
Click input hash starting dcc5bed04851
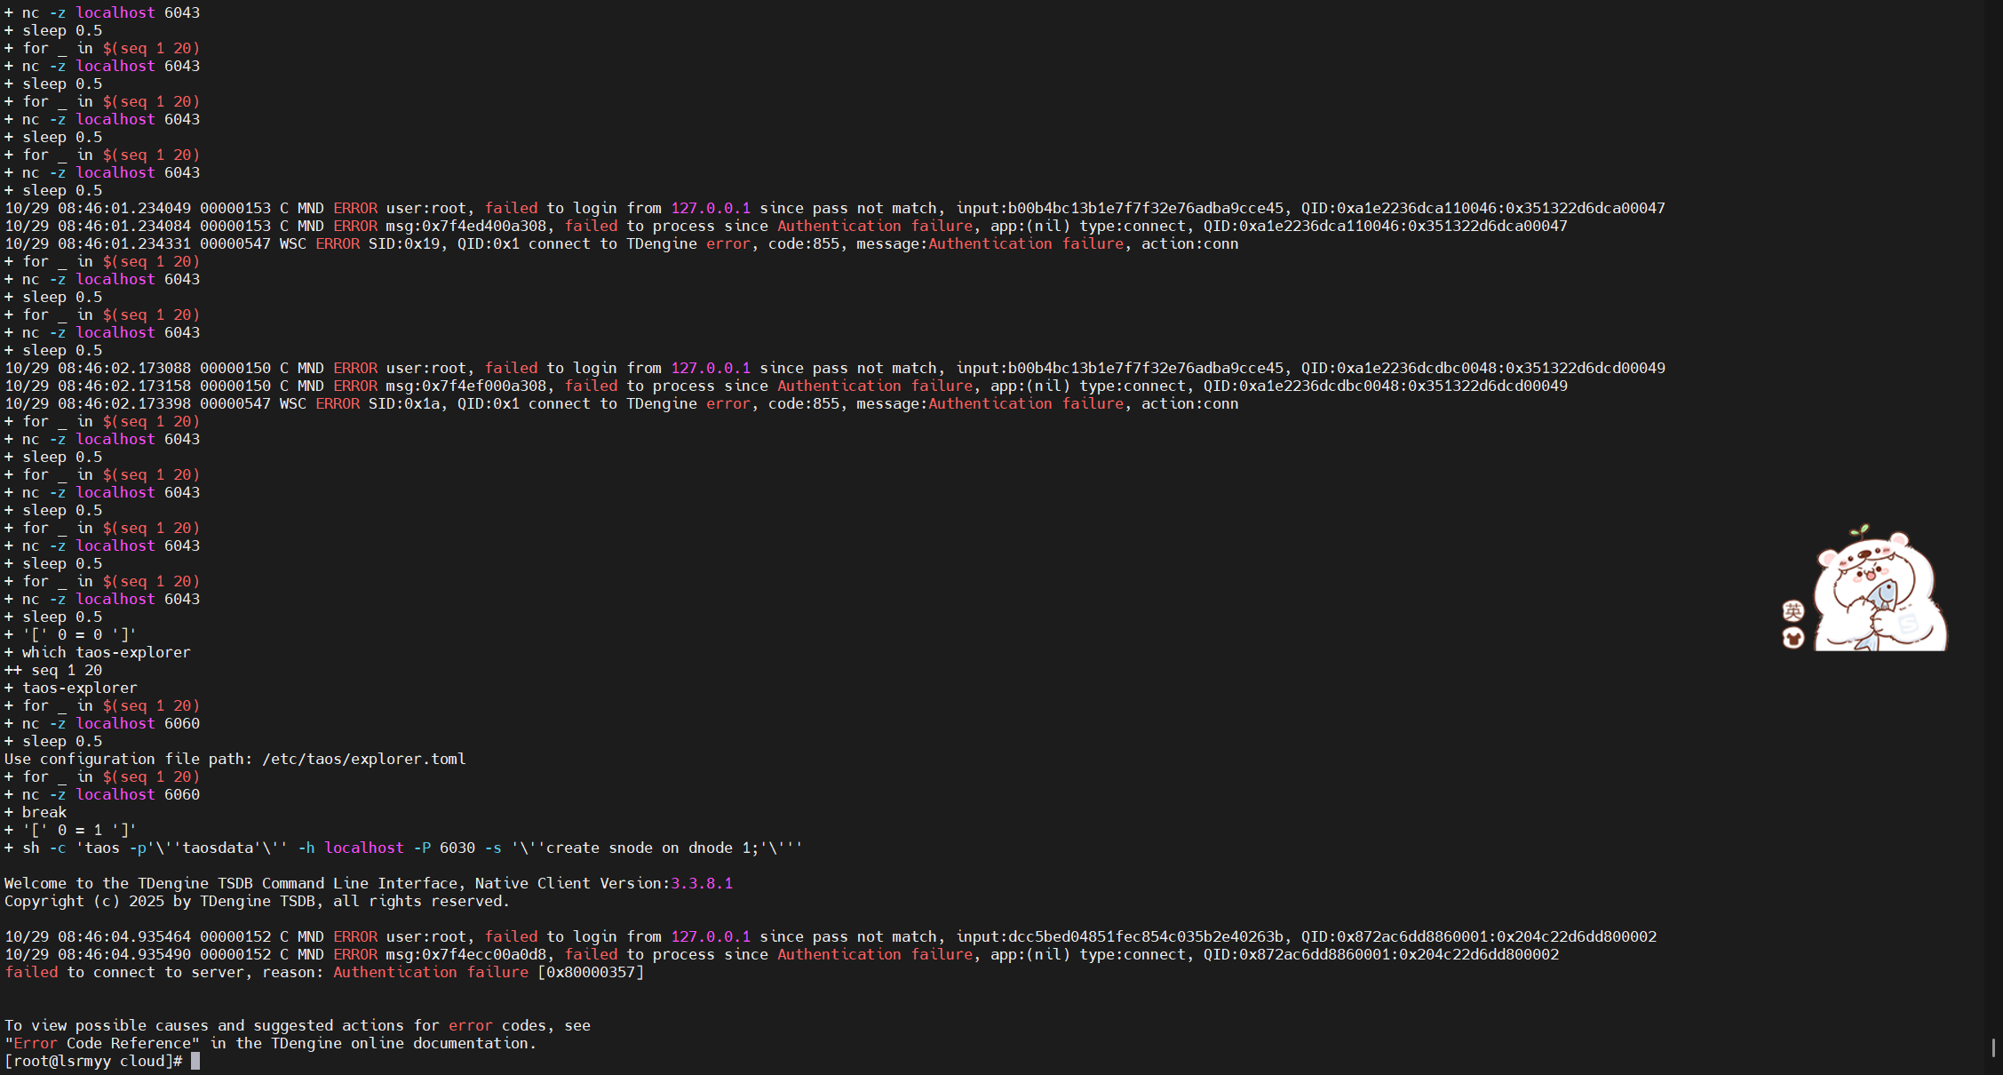1146,936
